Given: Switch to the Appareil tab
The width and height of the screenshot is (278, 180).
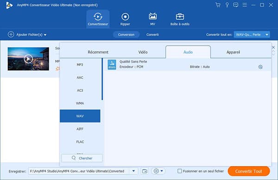Looking at the screenshot, I should 233,52.
